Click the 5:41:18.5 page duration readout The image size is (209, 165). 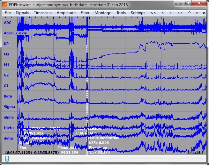pos(195,153)
